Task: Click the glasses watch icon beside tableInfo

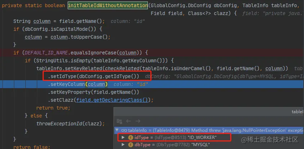Action: pos(124,130)
